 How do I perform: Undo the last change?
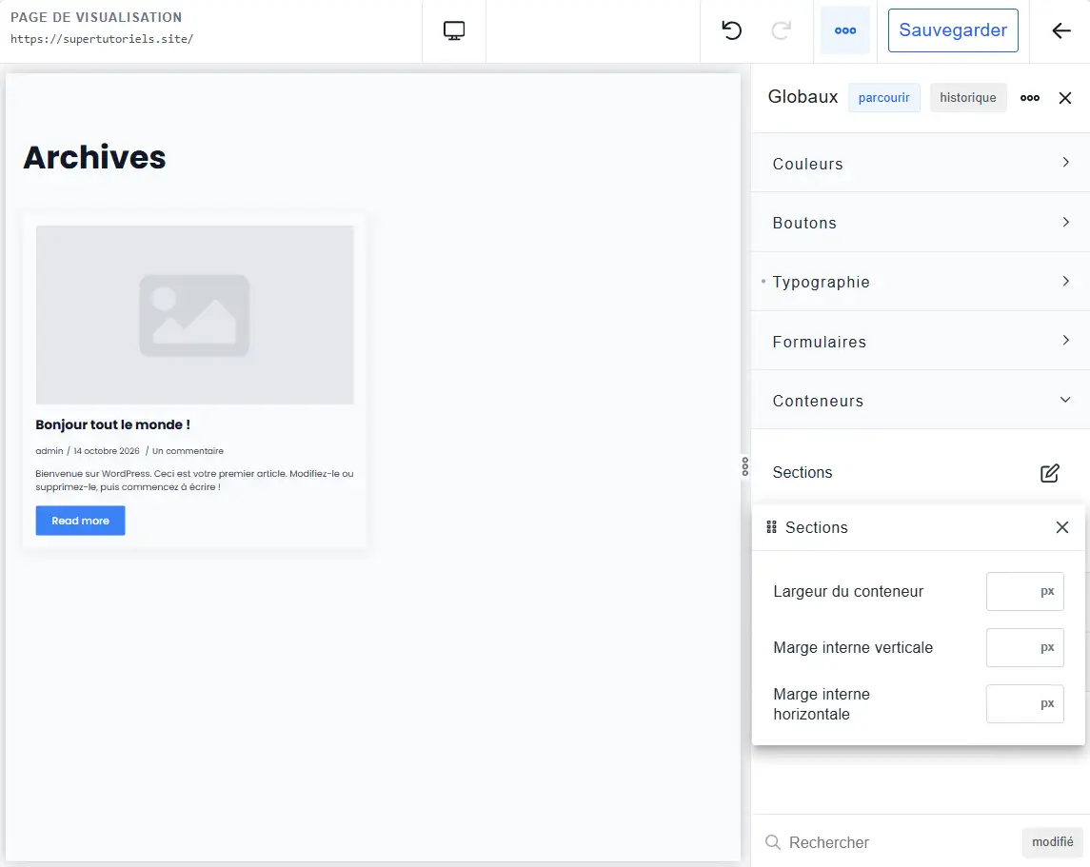pos(731,30)
